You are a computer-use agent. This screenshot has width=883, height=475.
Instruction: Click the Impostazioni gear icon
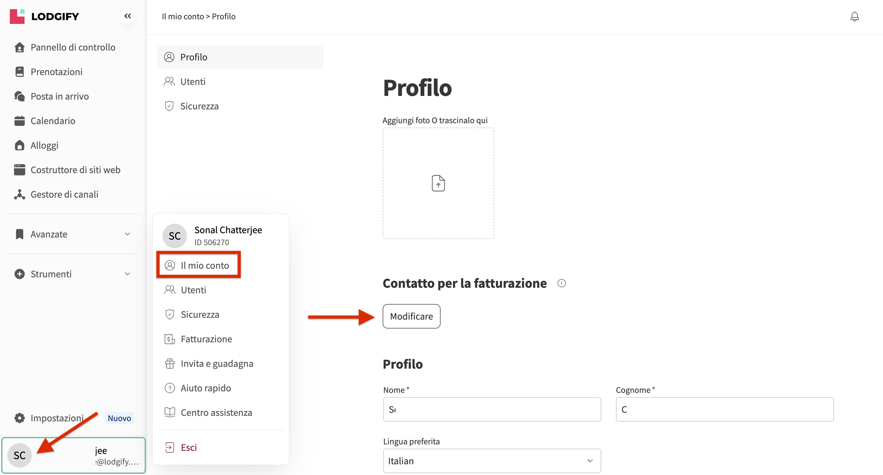pos(20,418)
